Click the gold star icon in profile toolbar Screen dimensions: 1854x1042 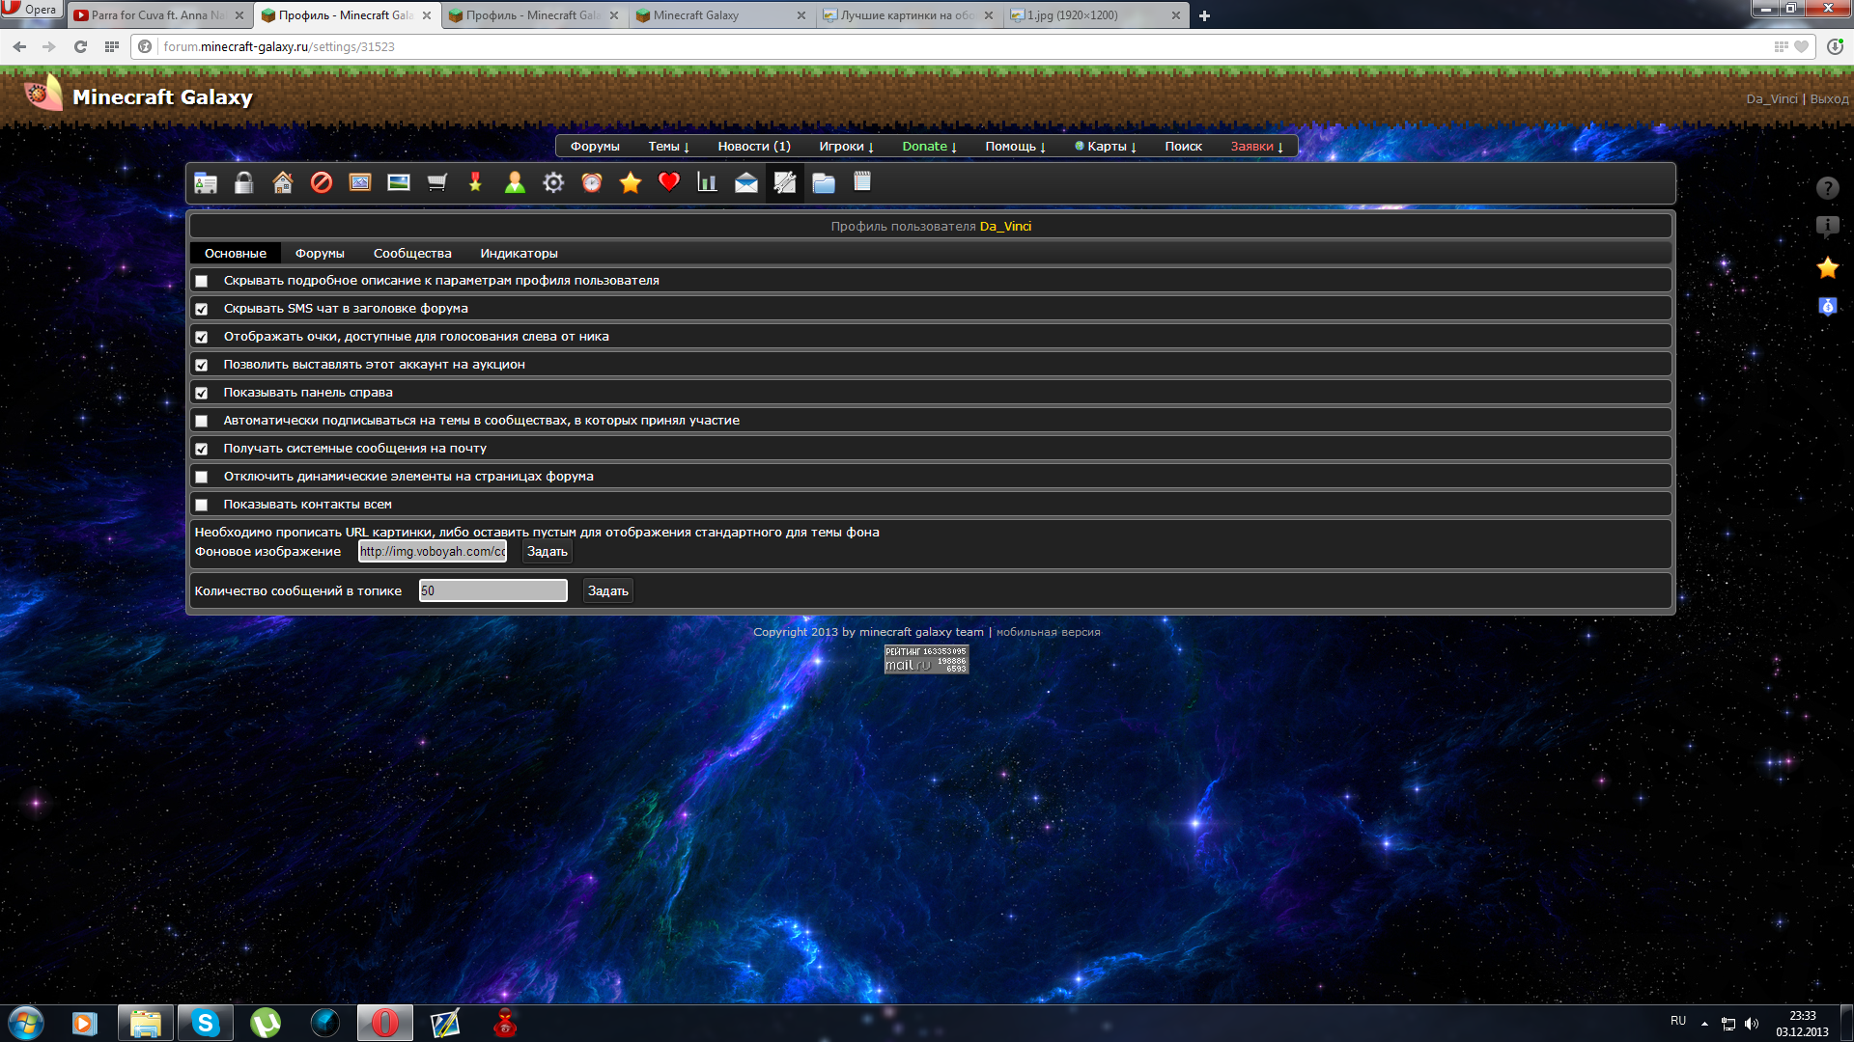click(x=631, y=182)
